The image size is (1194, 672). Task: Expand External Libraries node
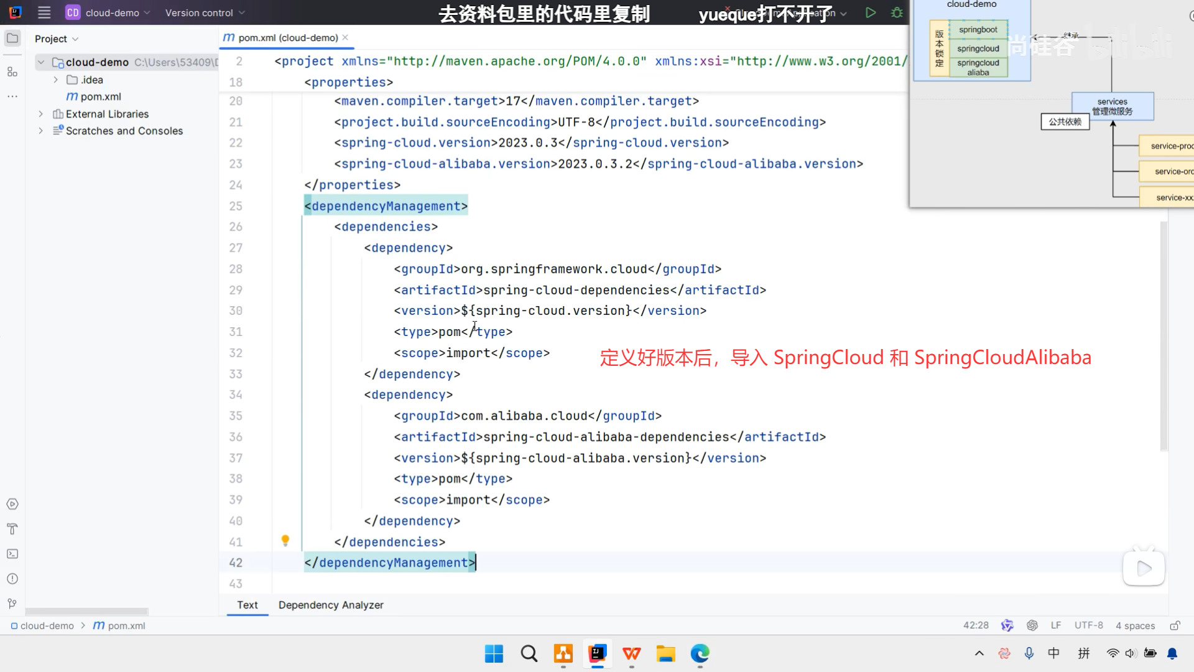(x=41, y=114)
